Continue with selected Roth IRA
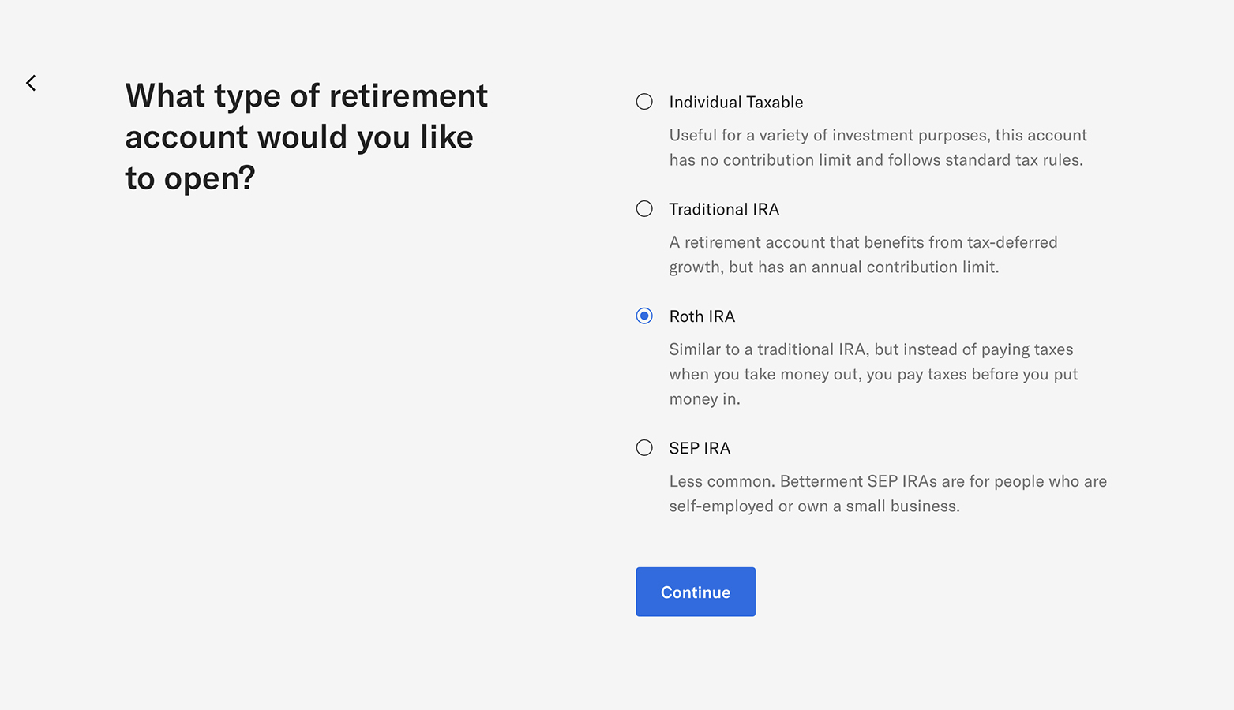Screen dimensions: 1234x710 [x=696, y=592]
